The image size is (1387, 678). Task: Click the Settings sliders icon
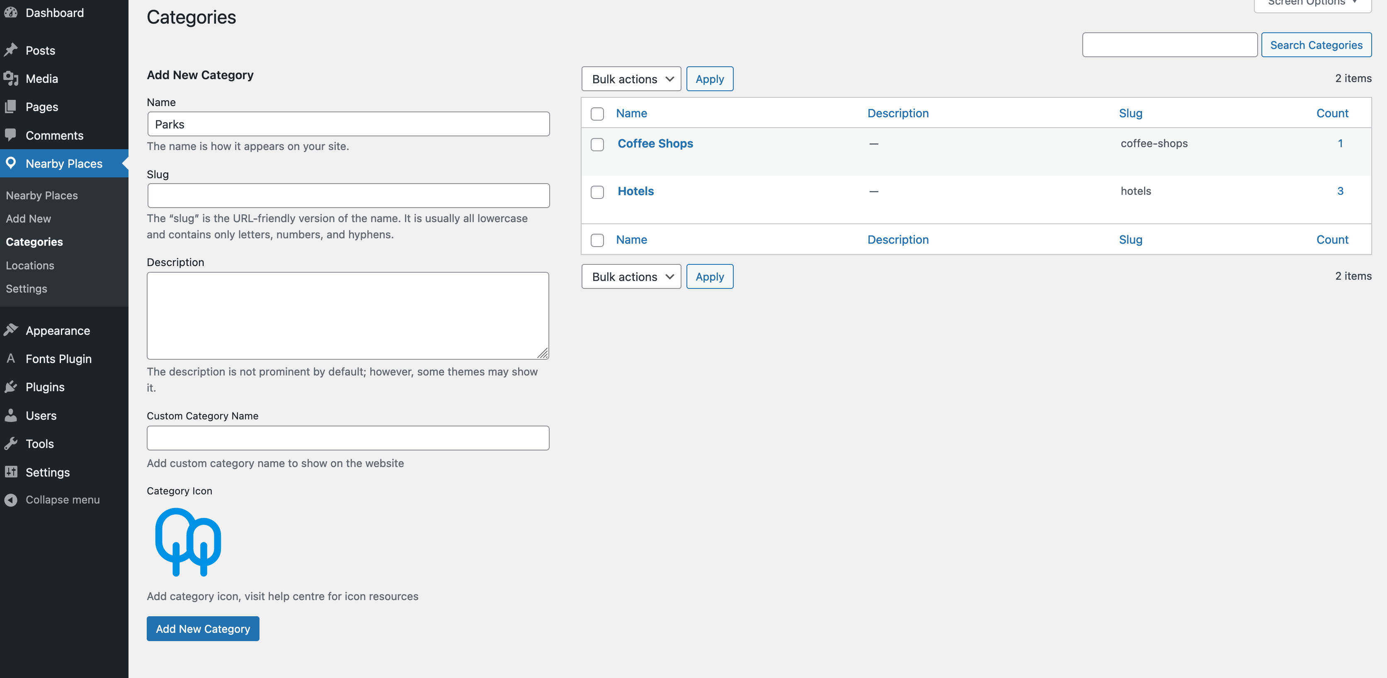[11, 472]
